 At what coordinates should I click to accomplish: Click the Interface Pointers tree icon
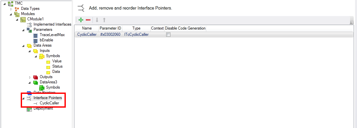29,98
